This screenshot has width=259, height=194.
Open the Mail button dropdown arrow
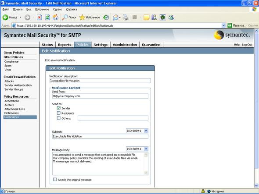pos(120,18)
